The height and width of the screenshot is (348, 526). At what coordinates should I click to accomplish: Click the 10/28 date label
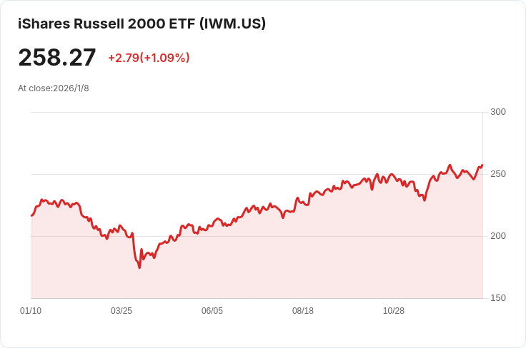coord(394,311)
